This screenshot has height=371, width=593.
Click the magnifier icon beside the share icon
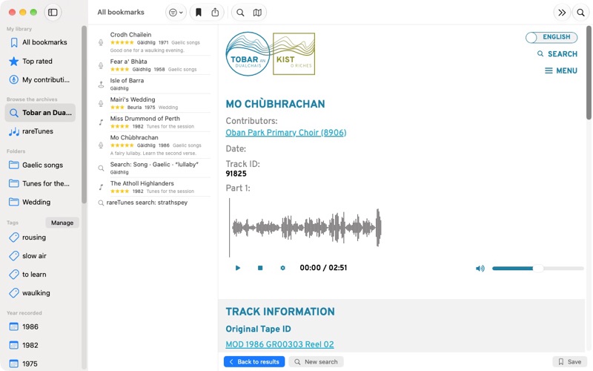click(240, 13)
